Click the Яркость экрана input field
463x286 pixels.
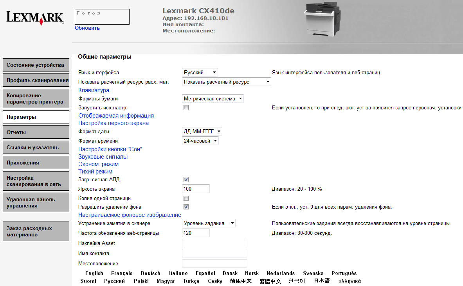pyautogui.click(x=196, y=189)
